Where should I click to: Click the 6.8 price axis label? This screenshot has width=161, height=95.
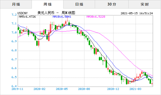click(x=14, y=50)
